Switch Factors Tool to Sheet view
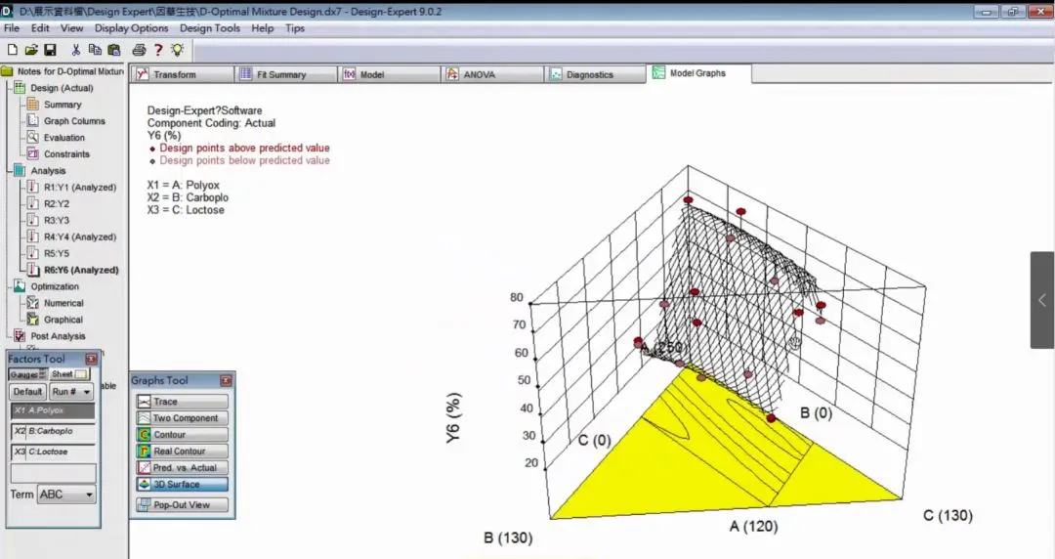This screenshot has width=1055, height=559. click(70, 373)
